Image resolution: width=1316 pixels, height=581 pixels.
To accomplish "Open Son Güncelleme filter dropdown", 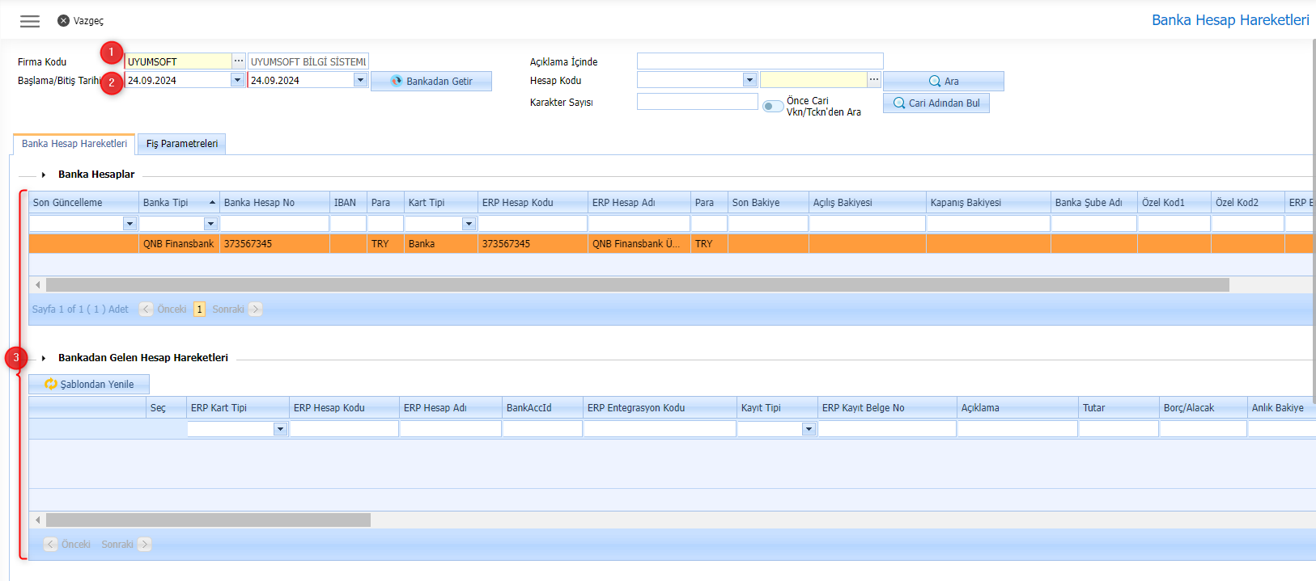I will [x=129, y=224].
